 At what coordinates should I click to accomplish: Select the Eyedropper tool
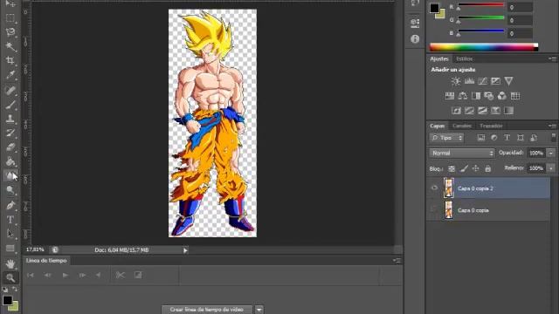point(10,74)
